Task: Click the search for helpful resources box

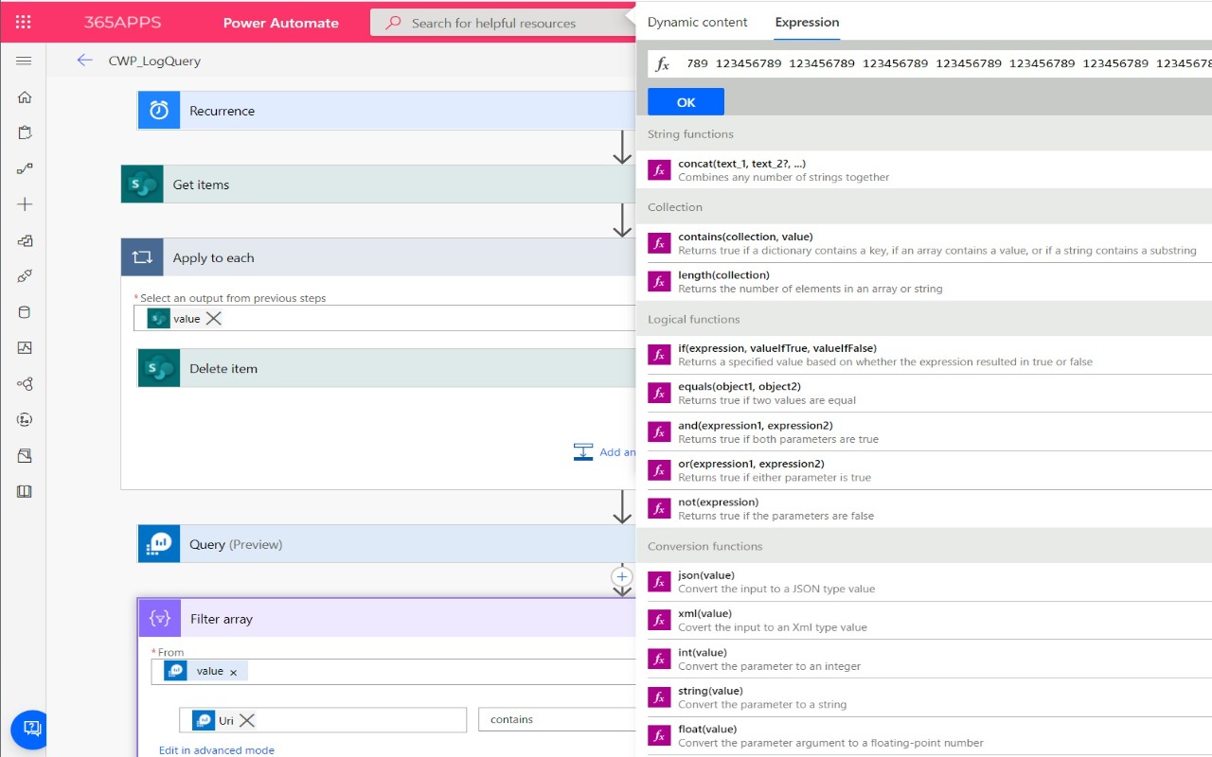Action: 503,23
